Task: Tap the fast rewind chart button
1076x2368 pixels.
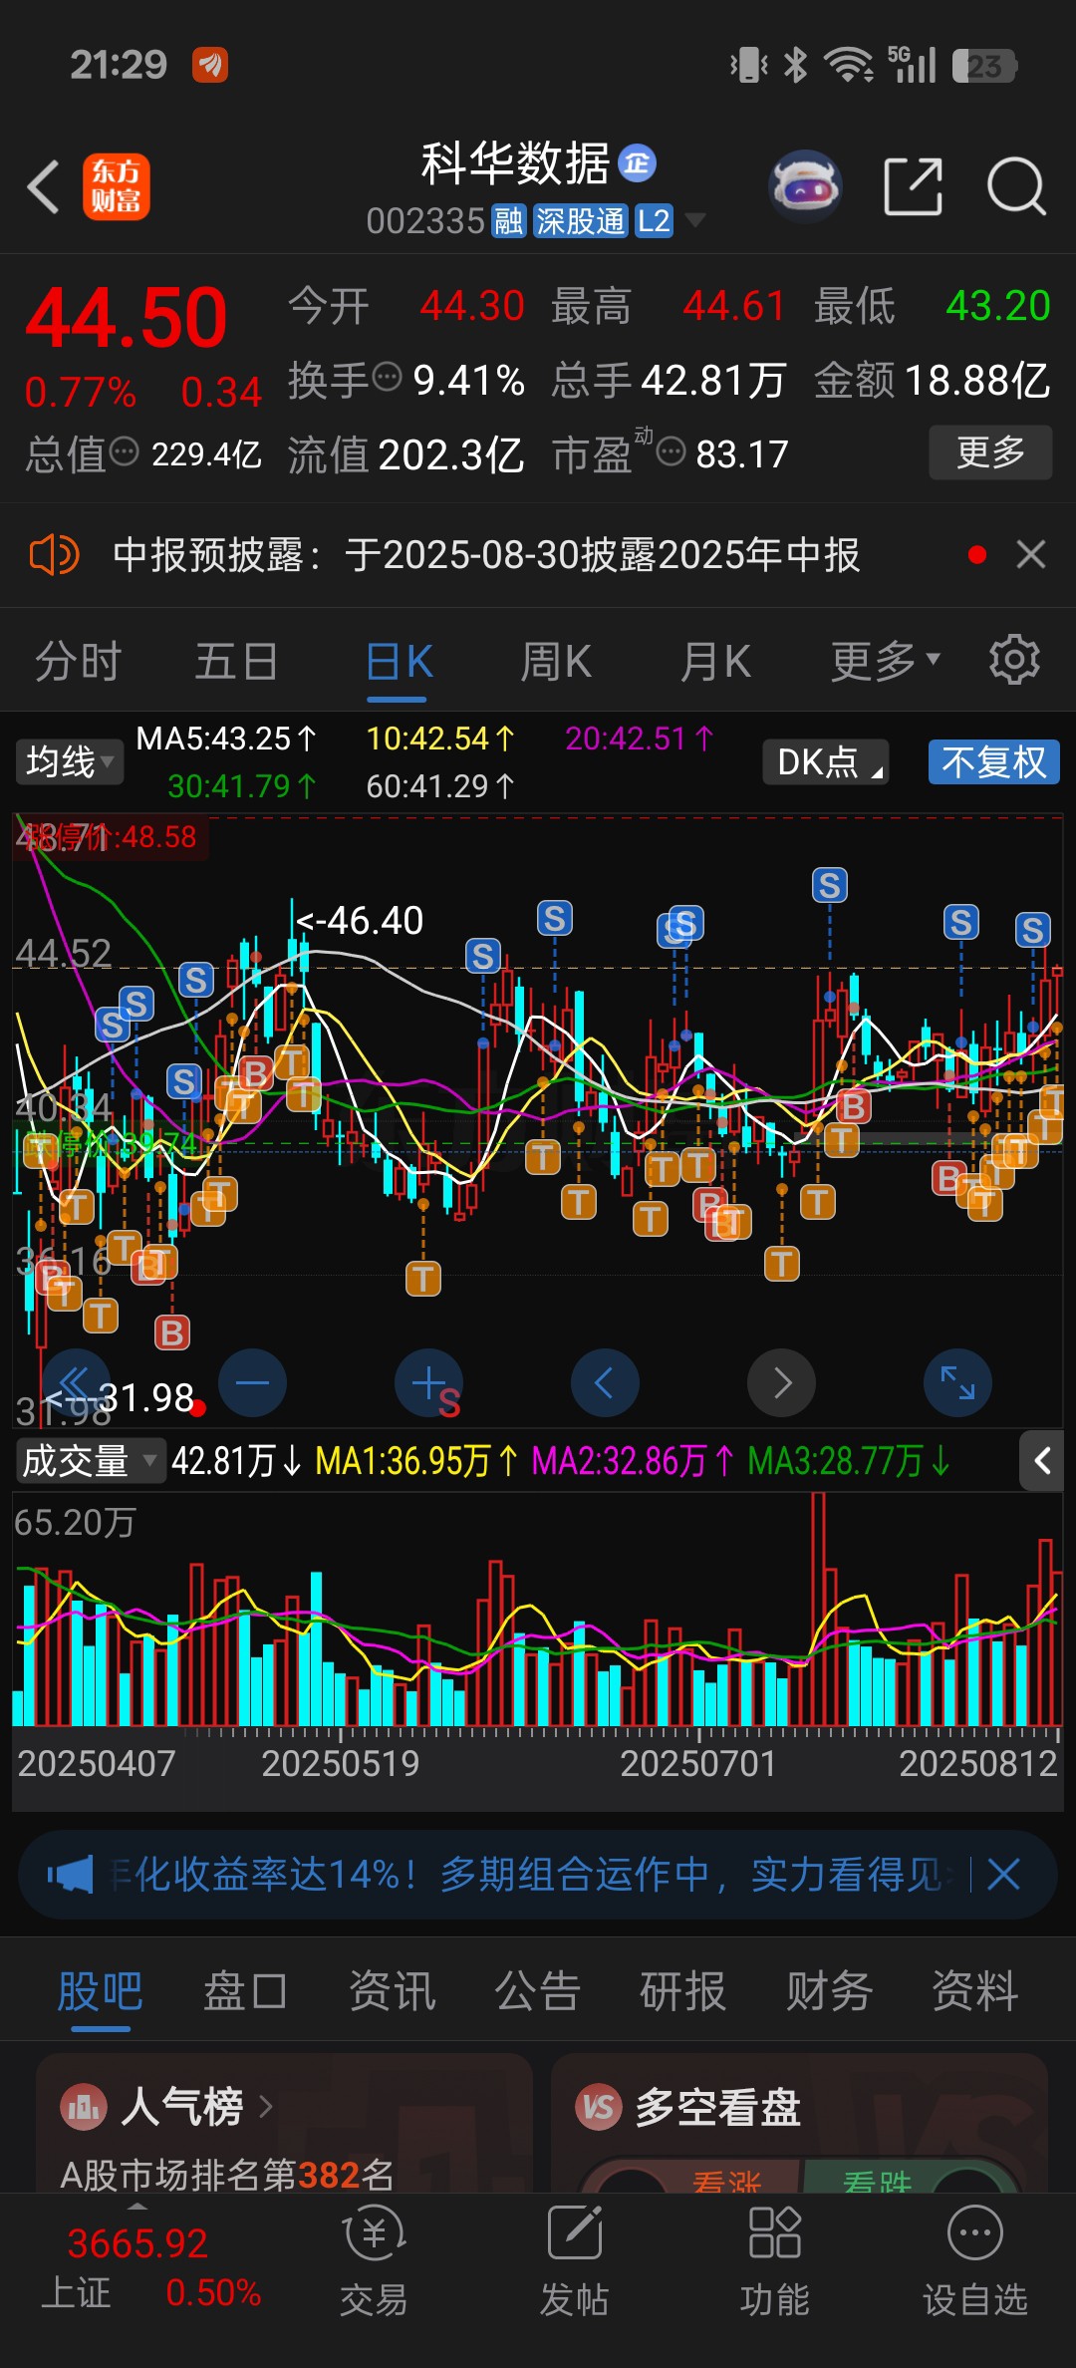Action: pos(75,1382)
